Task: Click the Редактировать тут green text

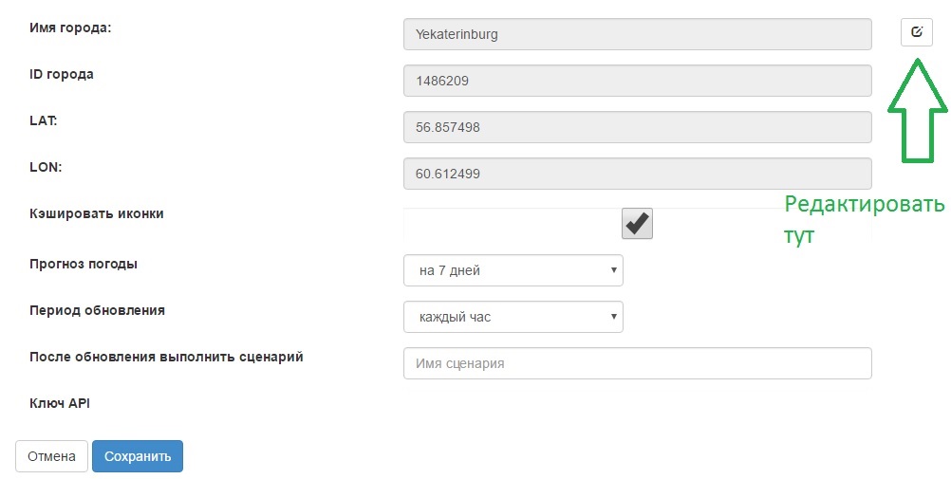Action: 863,219
